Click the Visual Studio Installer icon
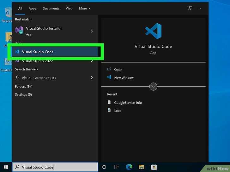230x172 pixels. (x=19, y=30)
